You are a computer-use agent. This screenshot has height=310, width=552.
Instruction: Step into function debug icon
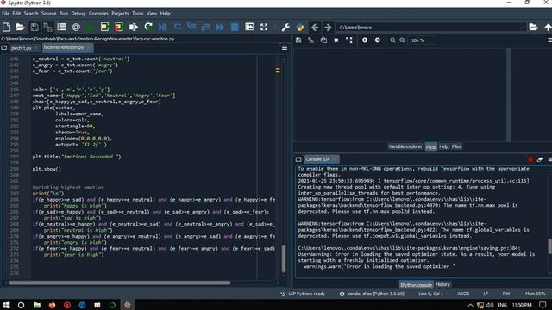coord(191,27)
